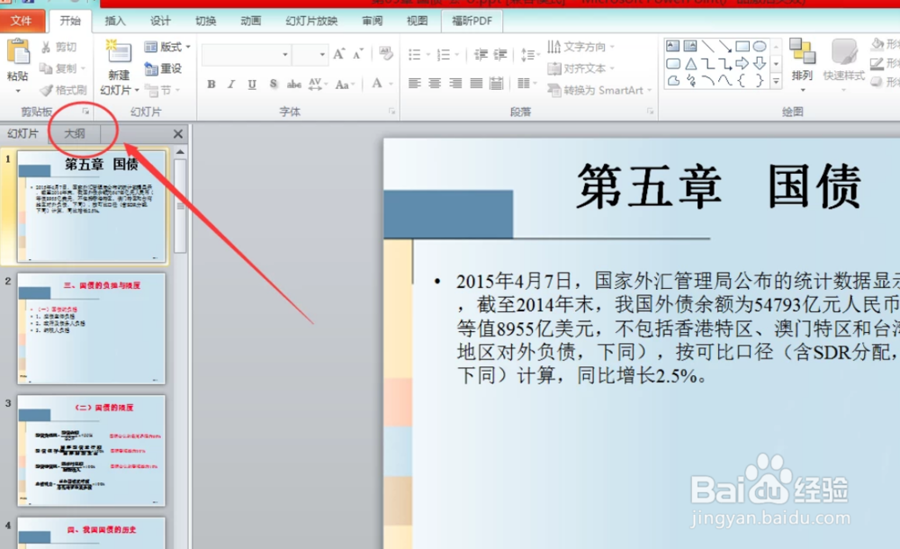This screenshot has height=549, width=900.
Task: Open the File (文件) menu
Action: [x=22, y=22]
